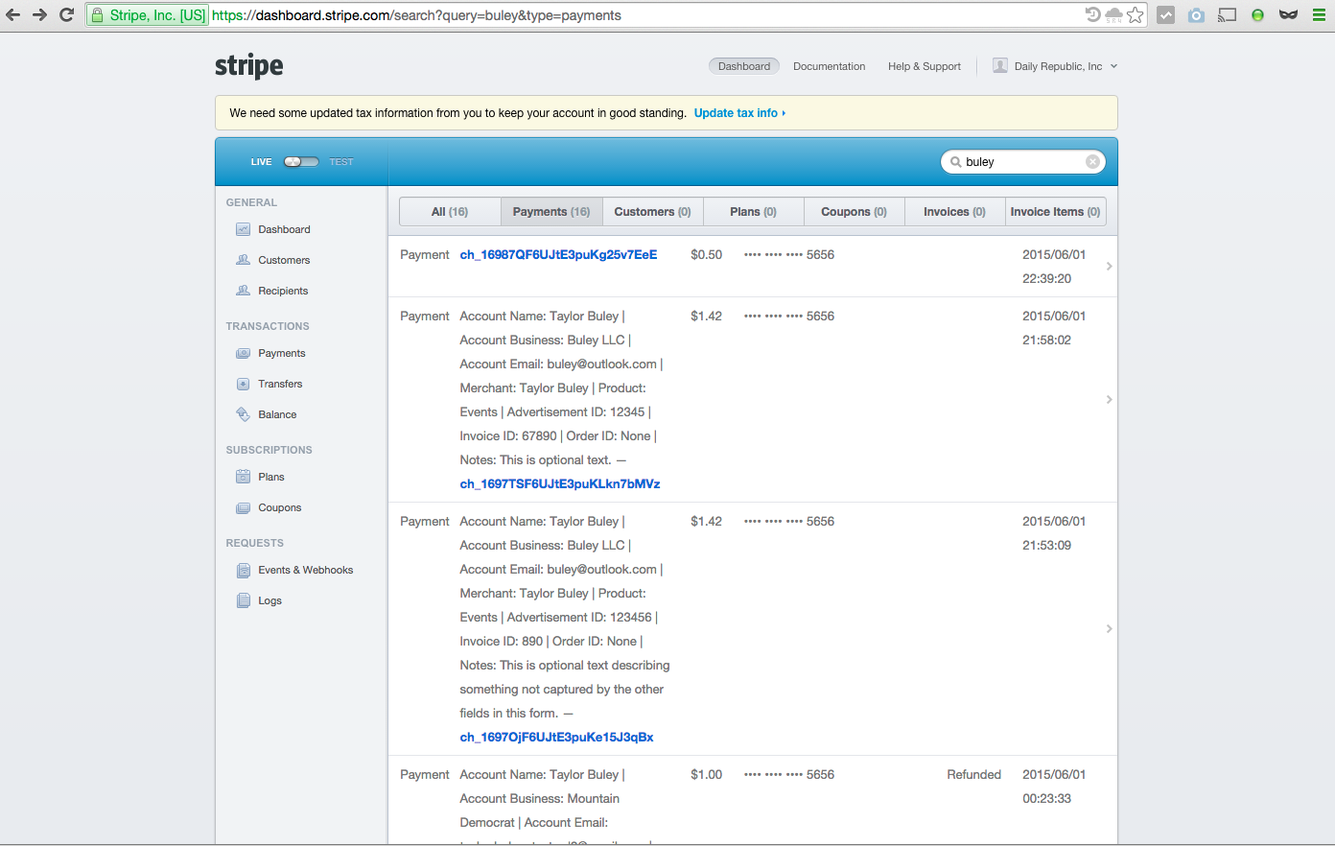Open the Documentation menu item
1335x846 pixels.
click(829, 66)
